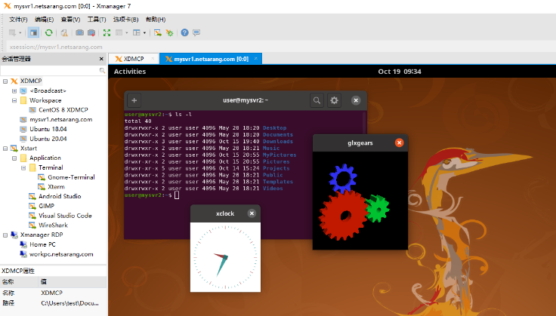This screenshot has height=316, width=556.
Task: Select mysvr1.netsarang.com session in tree
Action: 60,120
